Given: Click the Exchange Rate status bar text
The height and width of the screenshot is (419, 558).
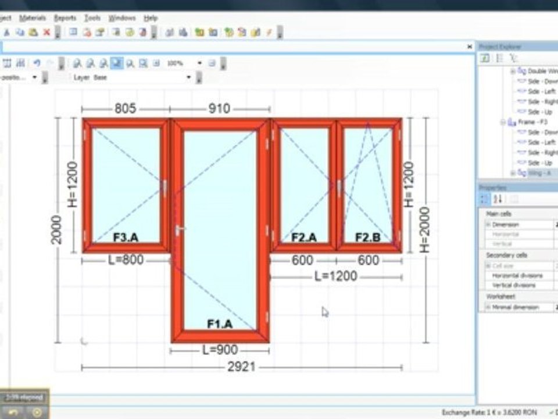Looking at the screenshot, I should pyautogui.click(x=489, y=413).
